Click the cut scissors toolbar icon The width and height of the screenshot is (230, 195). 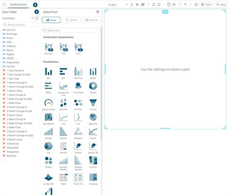(174, 4)
